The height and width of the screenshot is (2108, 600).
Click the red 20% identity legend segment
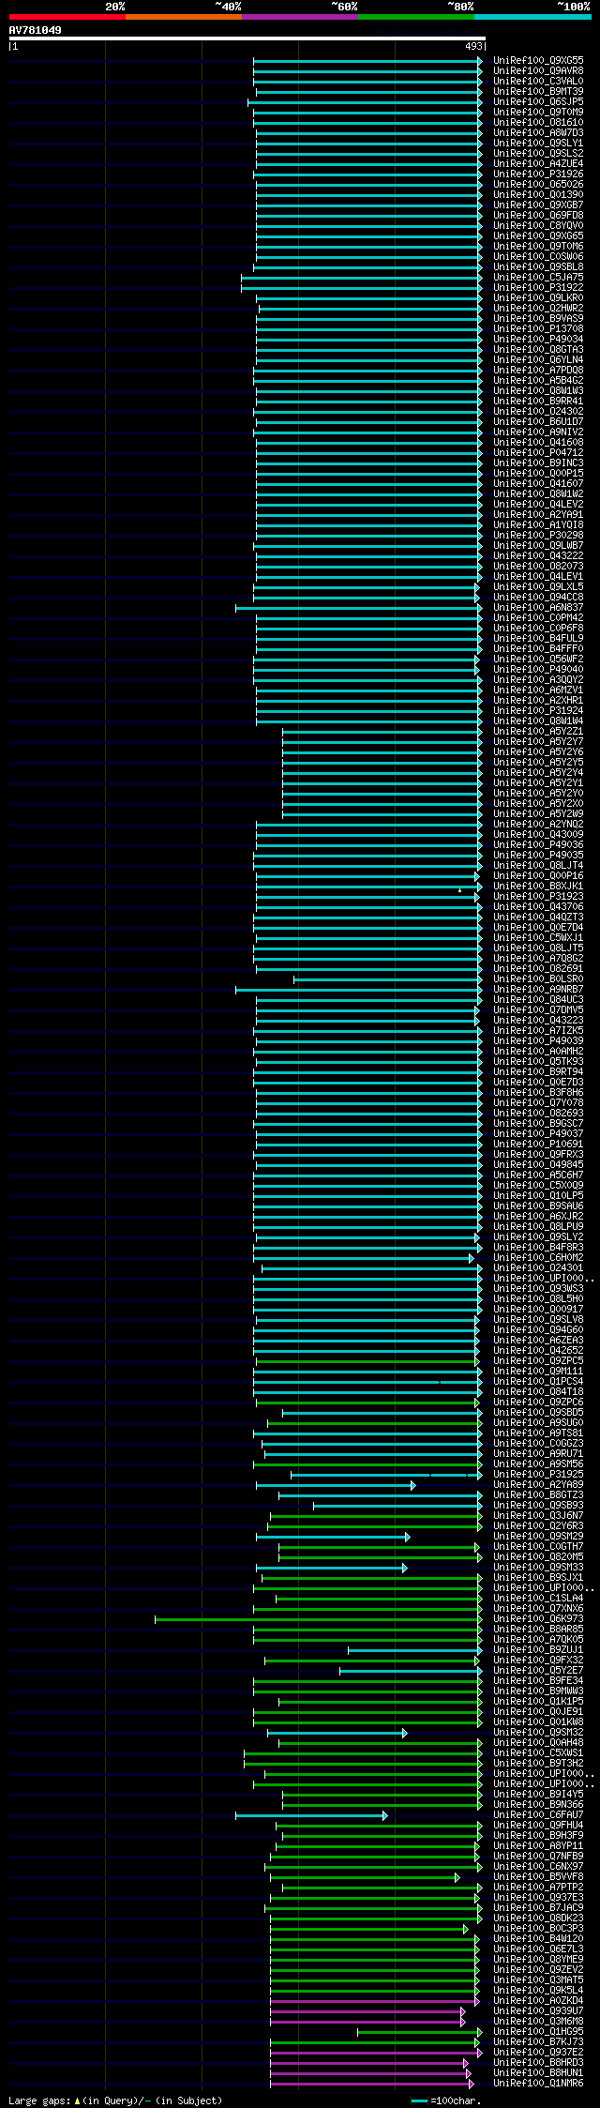(x=67, y=17)
